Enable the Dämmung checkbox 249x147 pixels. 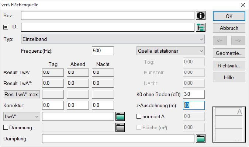pos(6,127)
